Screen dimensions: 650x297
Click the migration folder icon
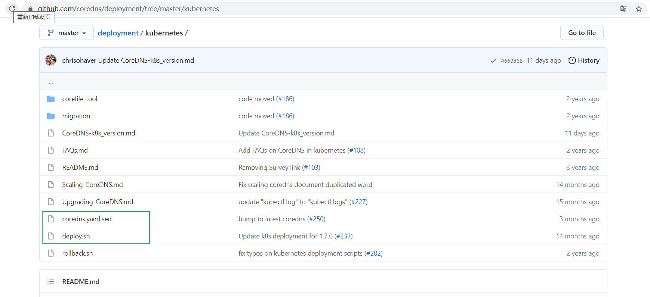pos(51,116)
